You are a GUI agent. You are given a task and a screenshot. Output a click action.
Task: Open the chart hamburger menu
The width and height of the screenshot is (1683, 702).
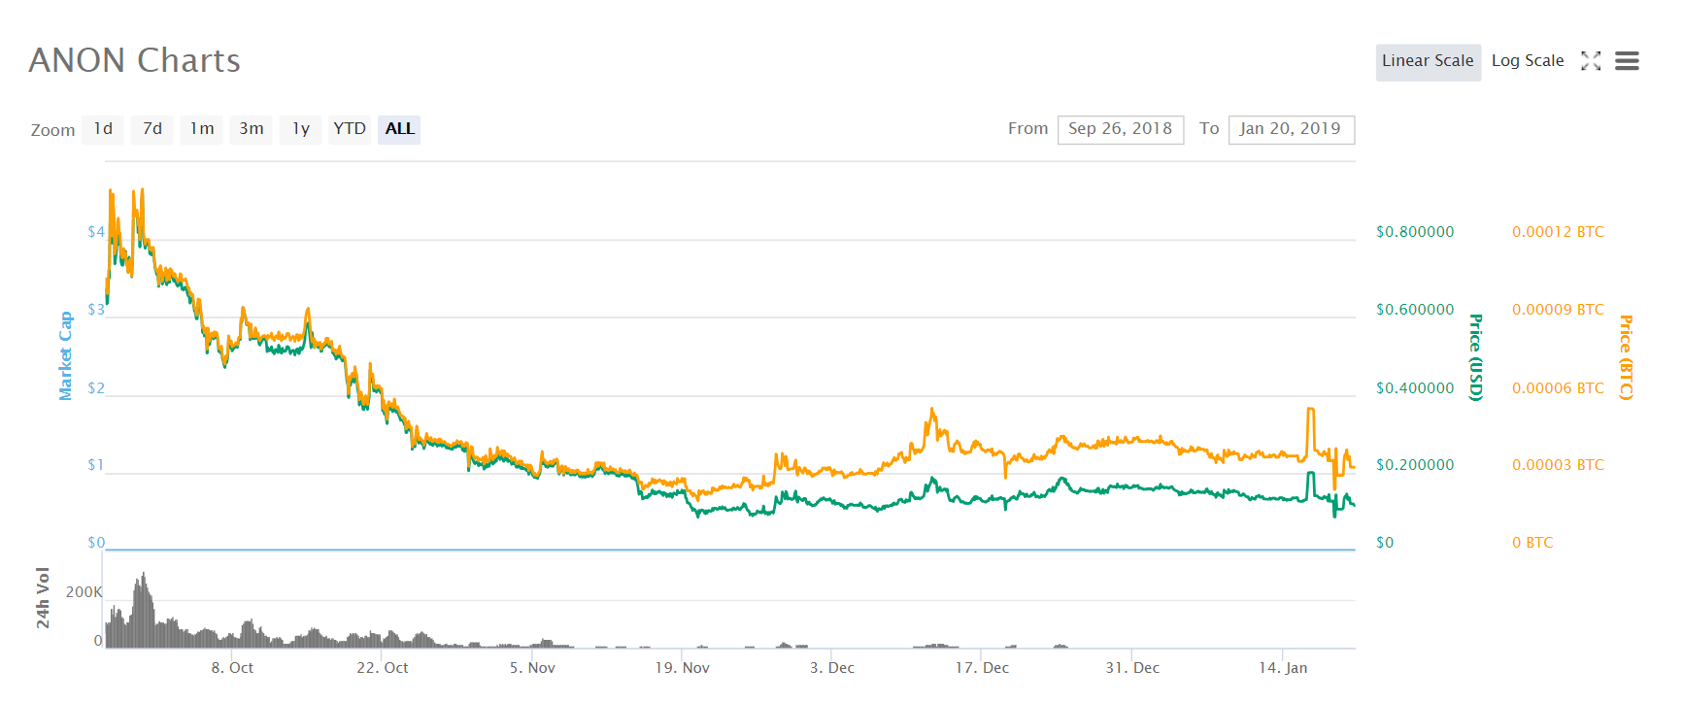point(1627,61)
